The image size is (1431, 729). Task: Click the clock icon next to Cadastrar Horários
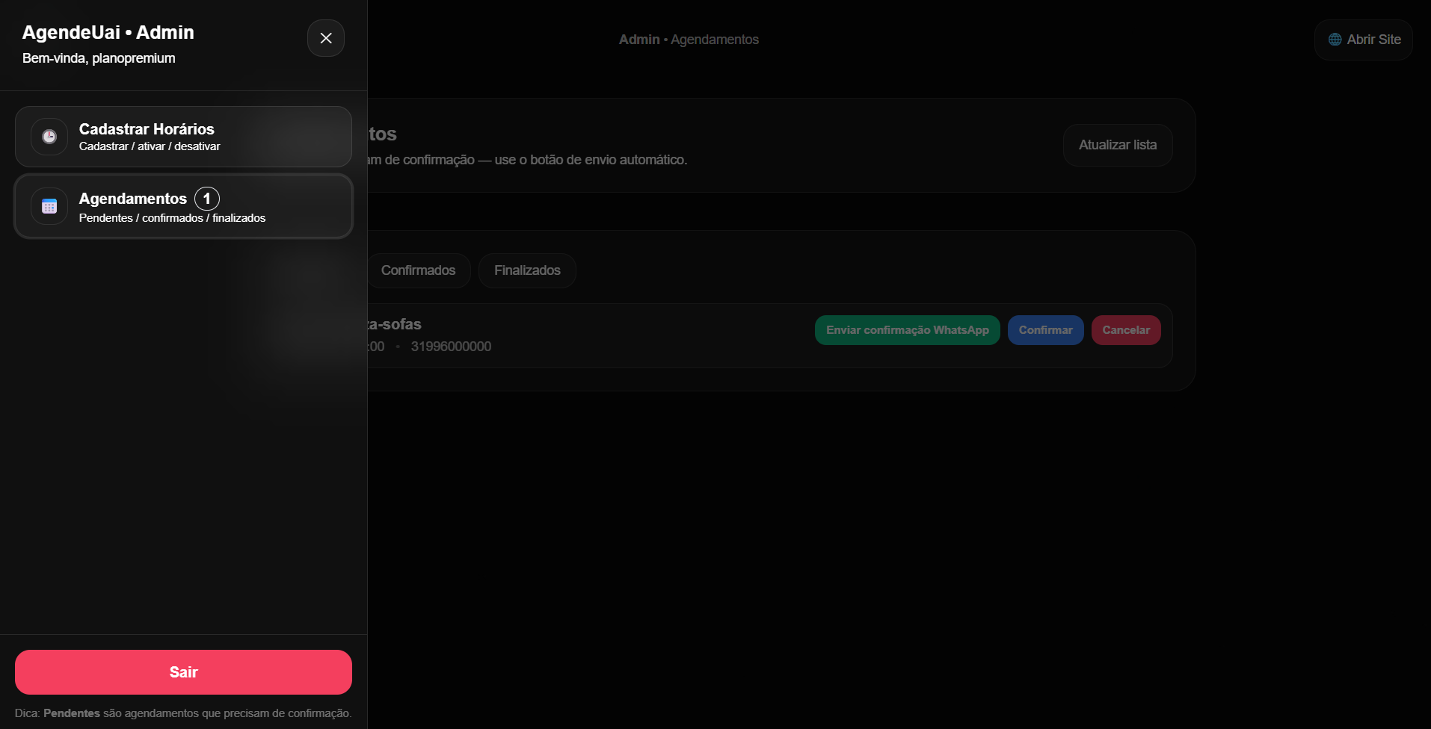pos(49,136)
